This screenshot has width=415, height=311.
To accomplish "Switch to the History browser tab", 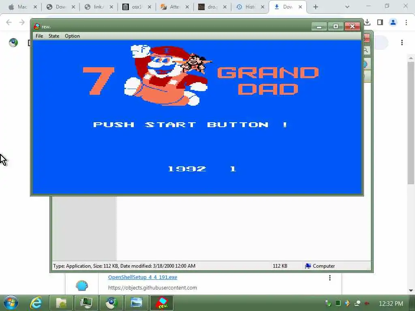I will pos(248,7).
